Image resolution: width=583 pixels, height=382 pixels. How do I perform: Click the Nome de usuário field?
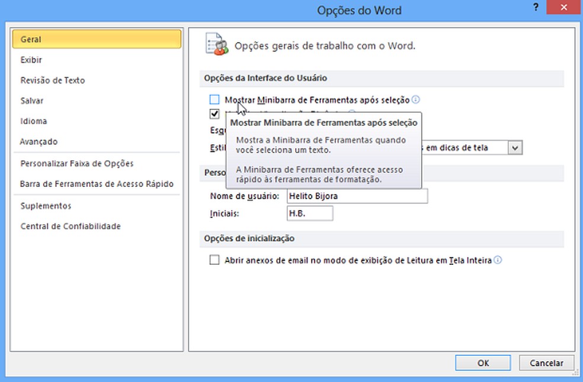[x=357, y=196]
